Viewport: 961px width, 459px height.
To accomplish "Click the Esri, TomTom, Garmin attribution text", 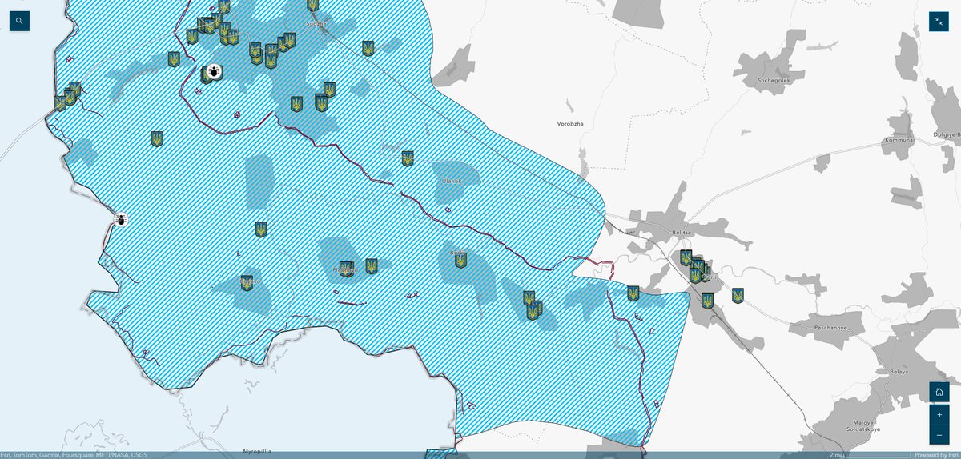I will 74,455.
